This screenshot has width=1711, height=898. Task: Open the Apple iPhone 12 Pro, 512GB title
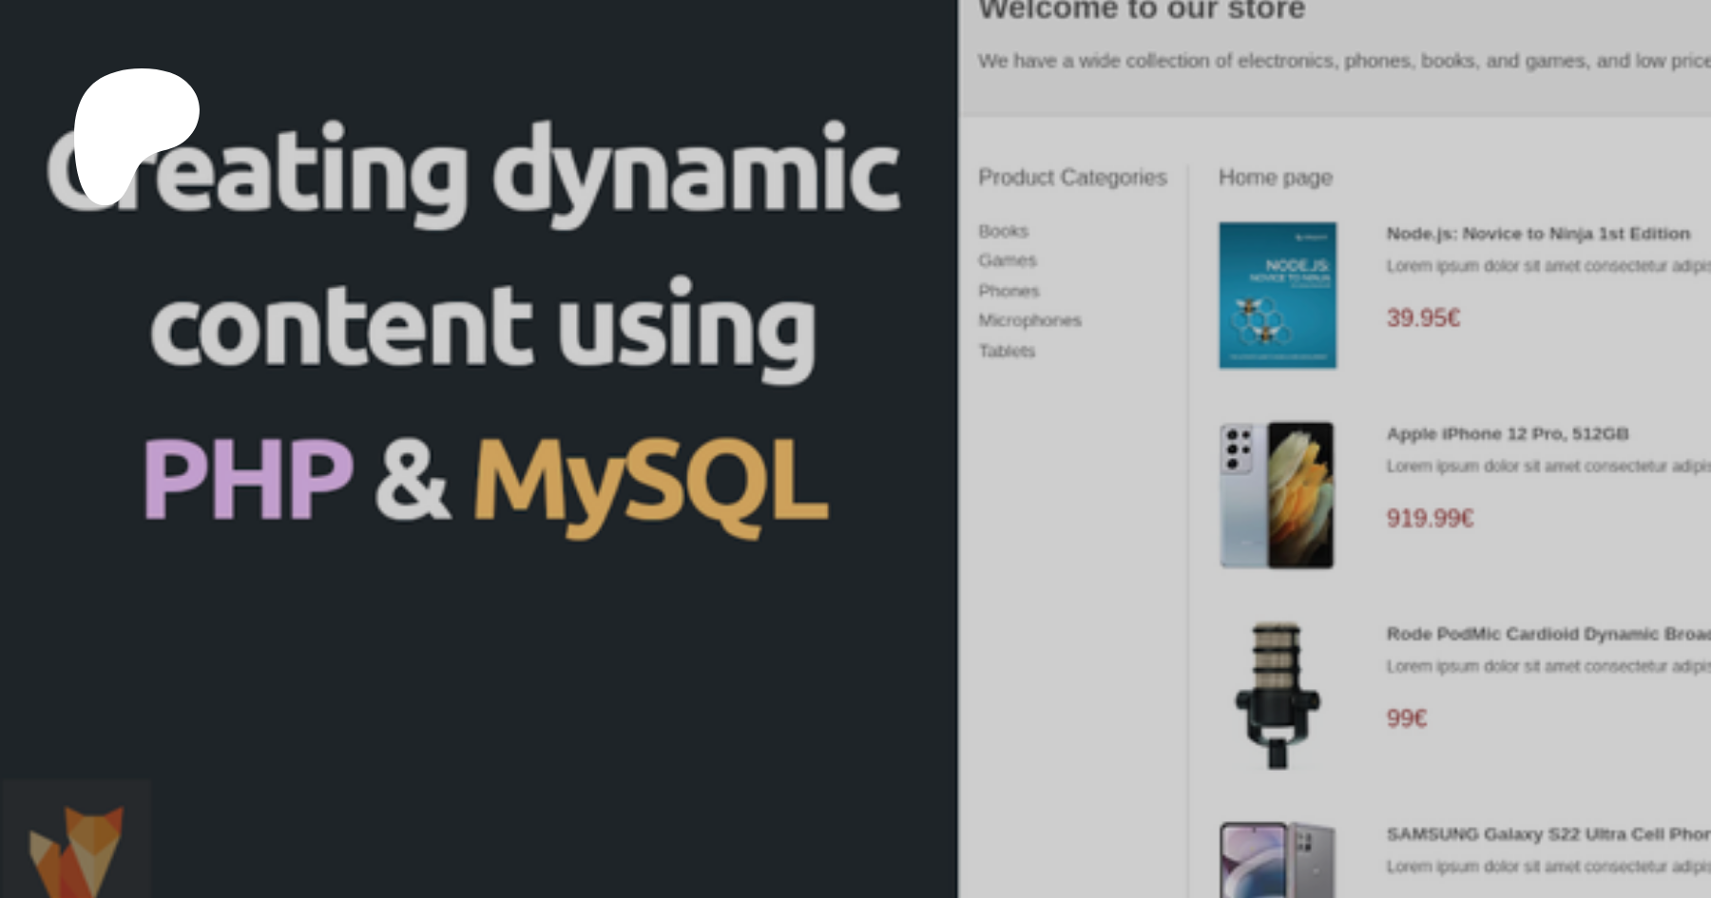1507,434
